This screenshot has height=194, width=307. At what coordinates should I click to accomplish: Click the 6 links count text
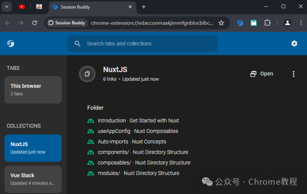pos(110,79)
